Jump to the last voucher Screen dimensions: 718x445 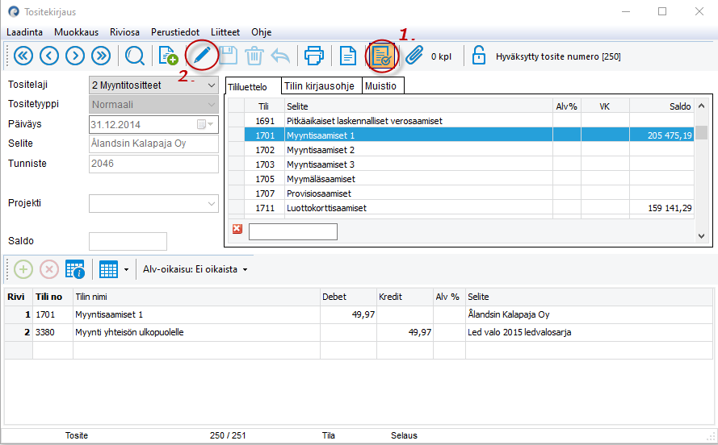[x=101, y=56]
